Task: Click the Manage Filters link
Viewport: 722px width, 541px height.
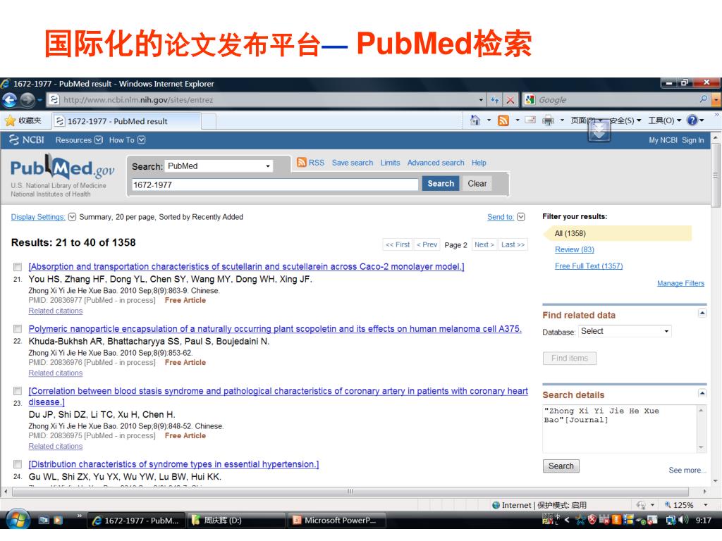Action: click(x=680, y=283)
